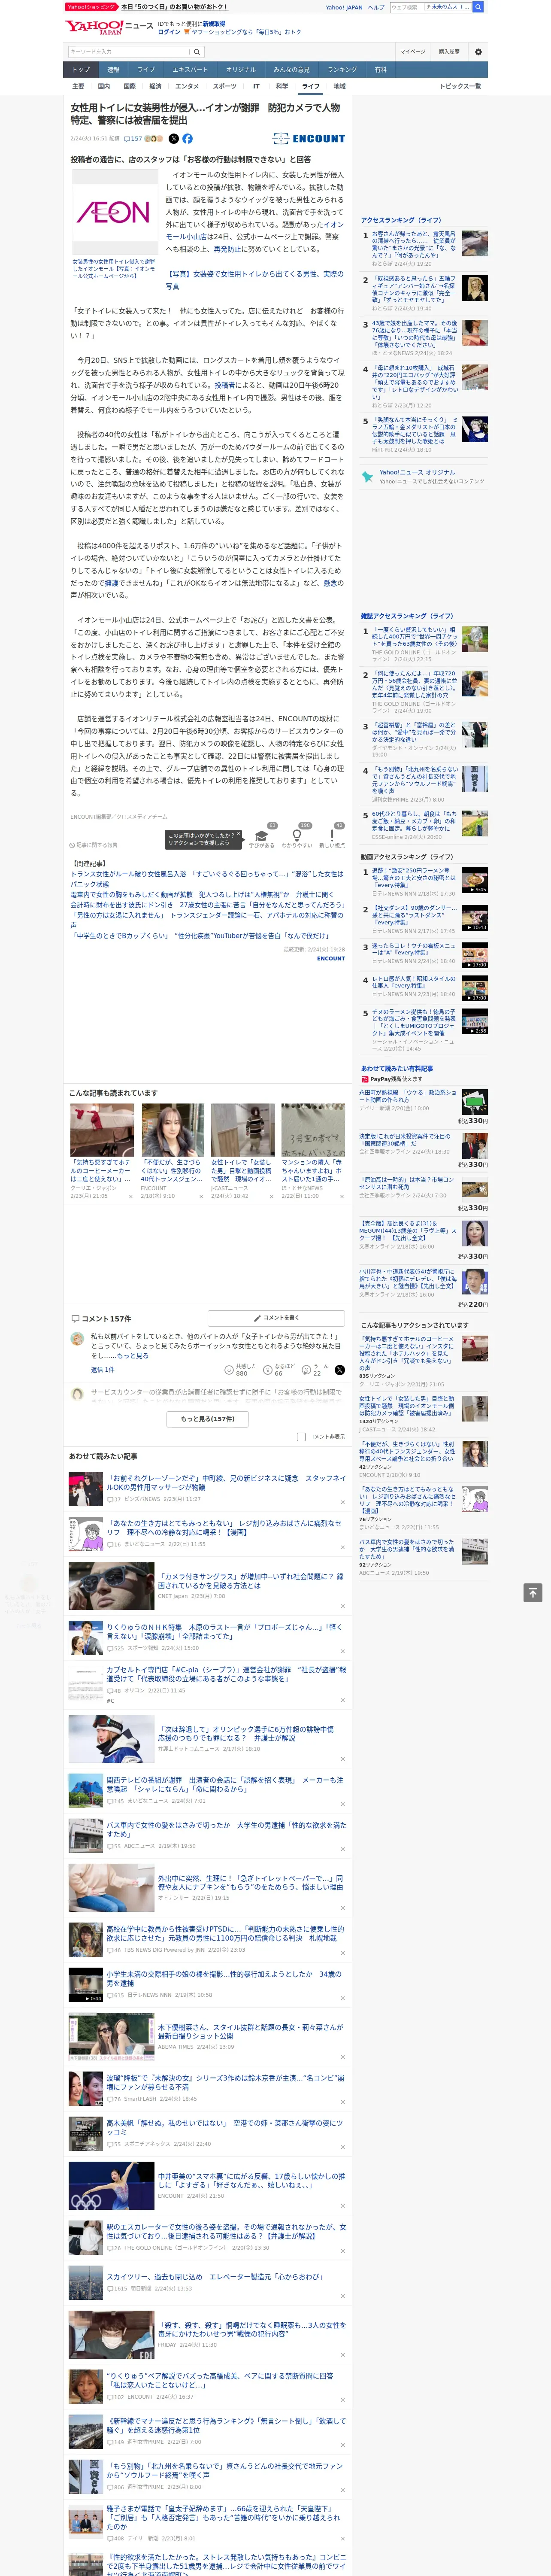This screenshot has width=551, height=2576.
Task: Click なるほど reaction showing 66
Action: 279,1370
